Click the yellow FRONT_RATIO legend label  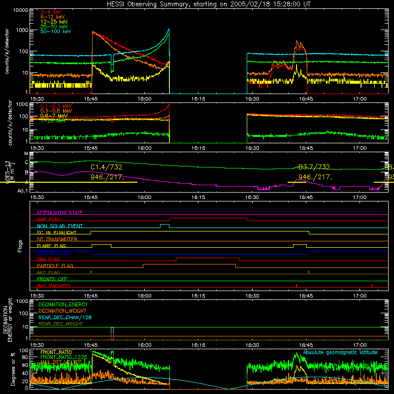(56, 352)
